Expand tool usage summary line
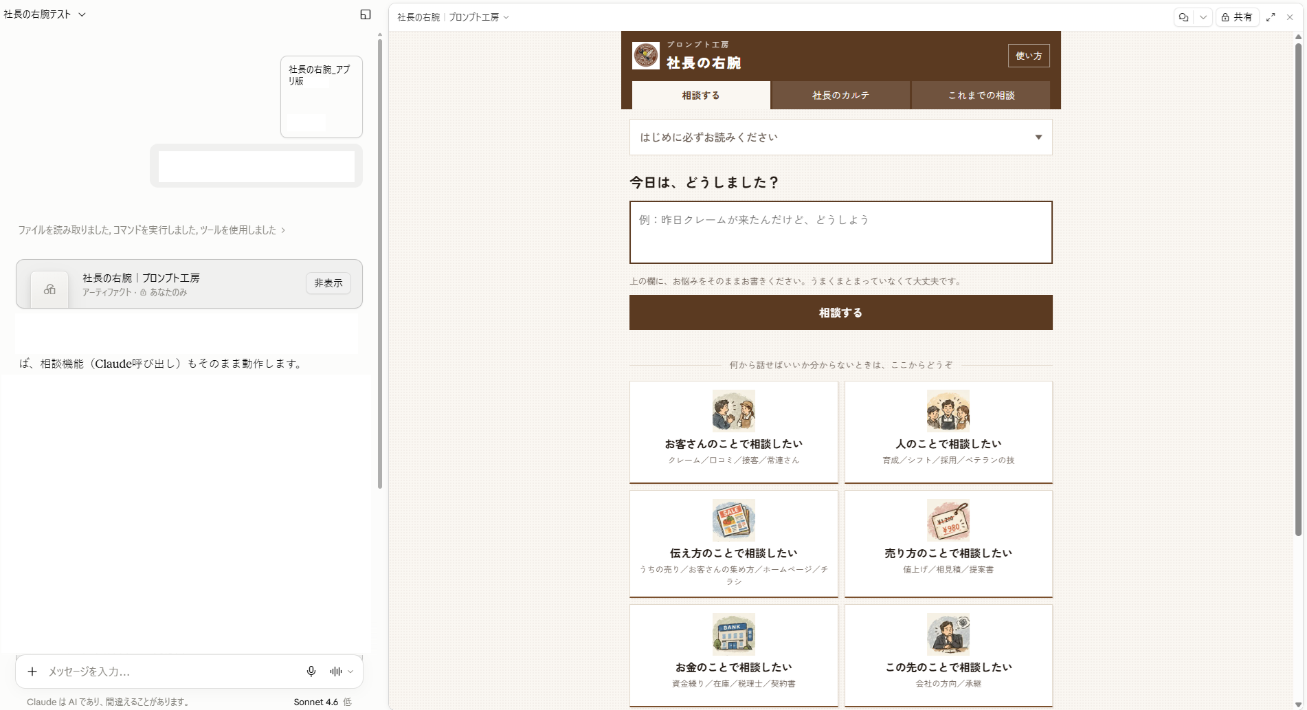Image resolution: width=1307 pixels, height=710 pixels. pyautogui.click(x=151, y=230)
